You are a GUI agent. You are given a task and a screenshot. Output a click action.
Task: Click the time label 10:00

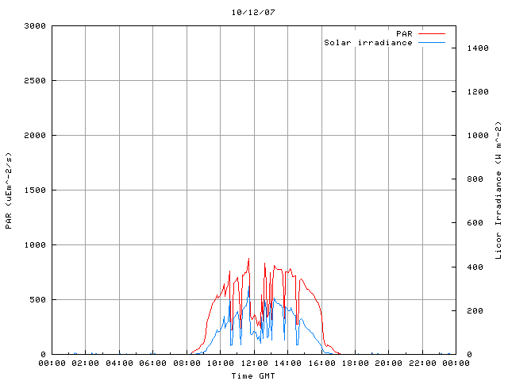pos(221,364)
